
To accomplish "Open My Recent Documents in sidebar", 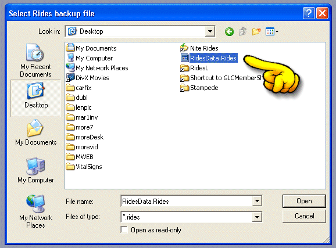I will click(x=35, y=60).
